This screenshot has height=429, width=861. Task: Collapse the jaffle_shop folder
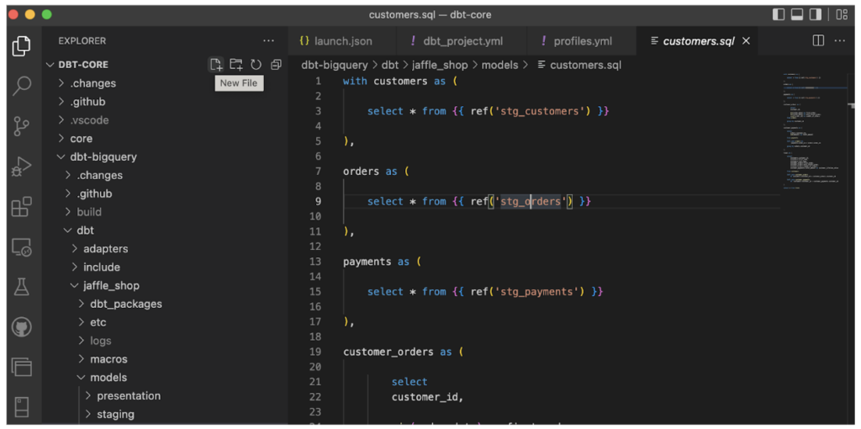click(x=110, y=286)
